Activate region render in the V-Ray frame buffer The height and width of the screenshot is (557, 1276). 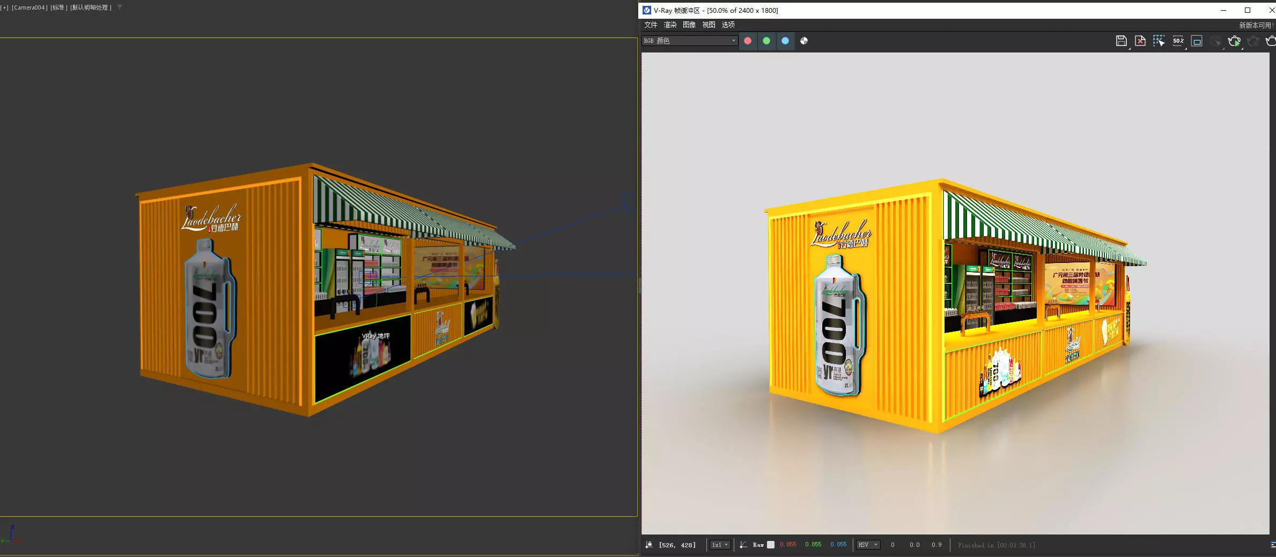click(1197, 41)
